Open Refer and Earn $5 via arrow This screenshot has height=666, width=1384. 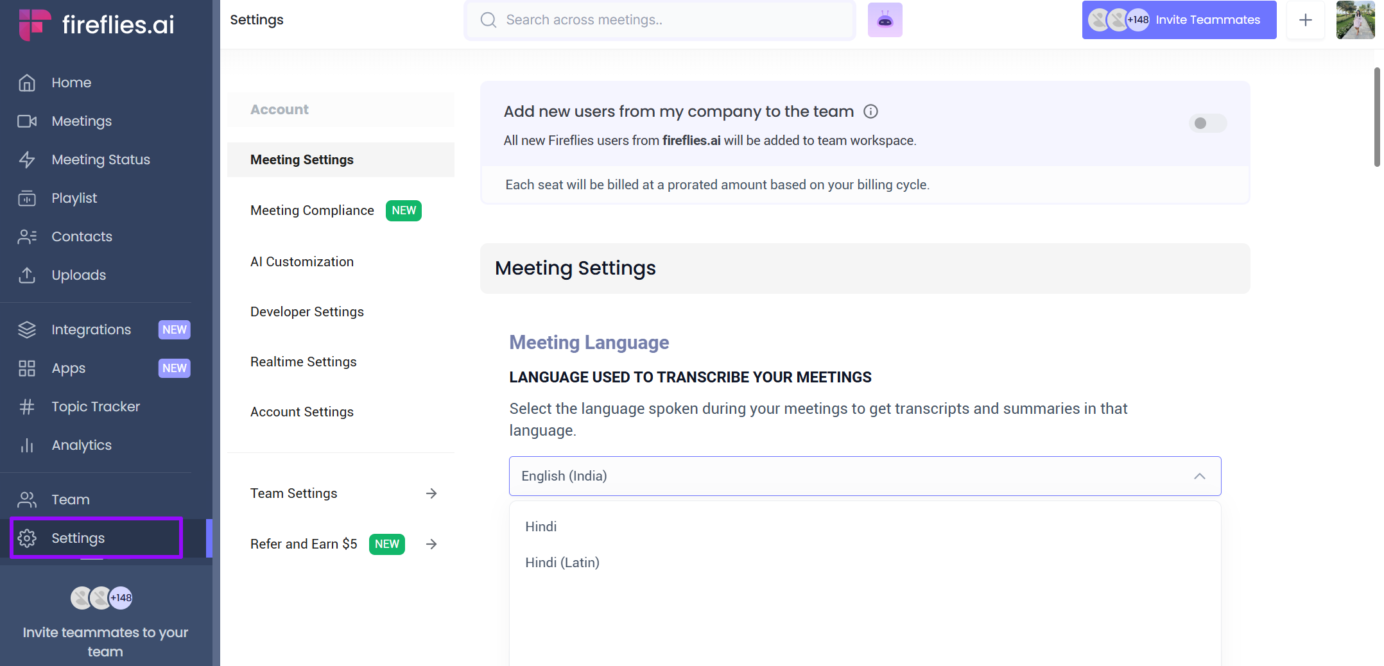tap(431, 543)
